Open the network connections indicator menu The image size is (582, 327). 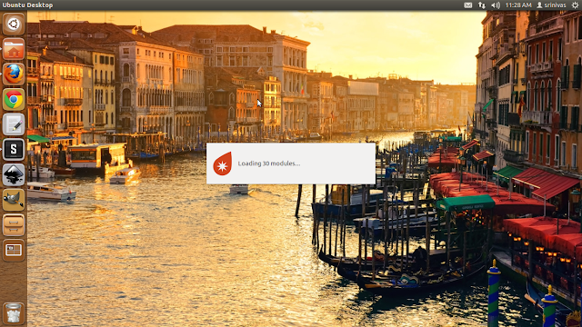482,5
